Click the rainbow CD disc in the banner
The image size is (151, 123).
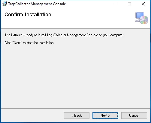144,20
